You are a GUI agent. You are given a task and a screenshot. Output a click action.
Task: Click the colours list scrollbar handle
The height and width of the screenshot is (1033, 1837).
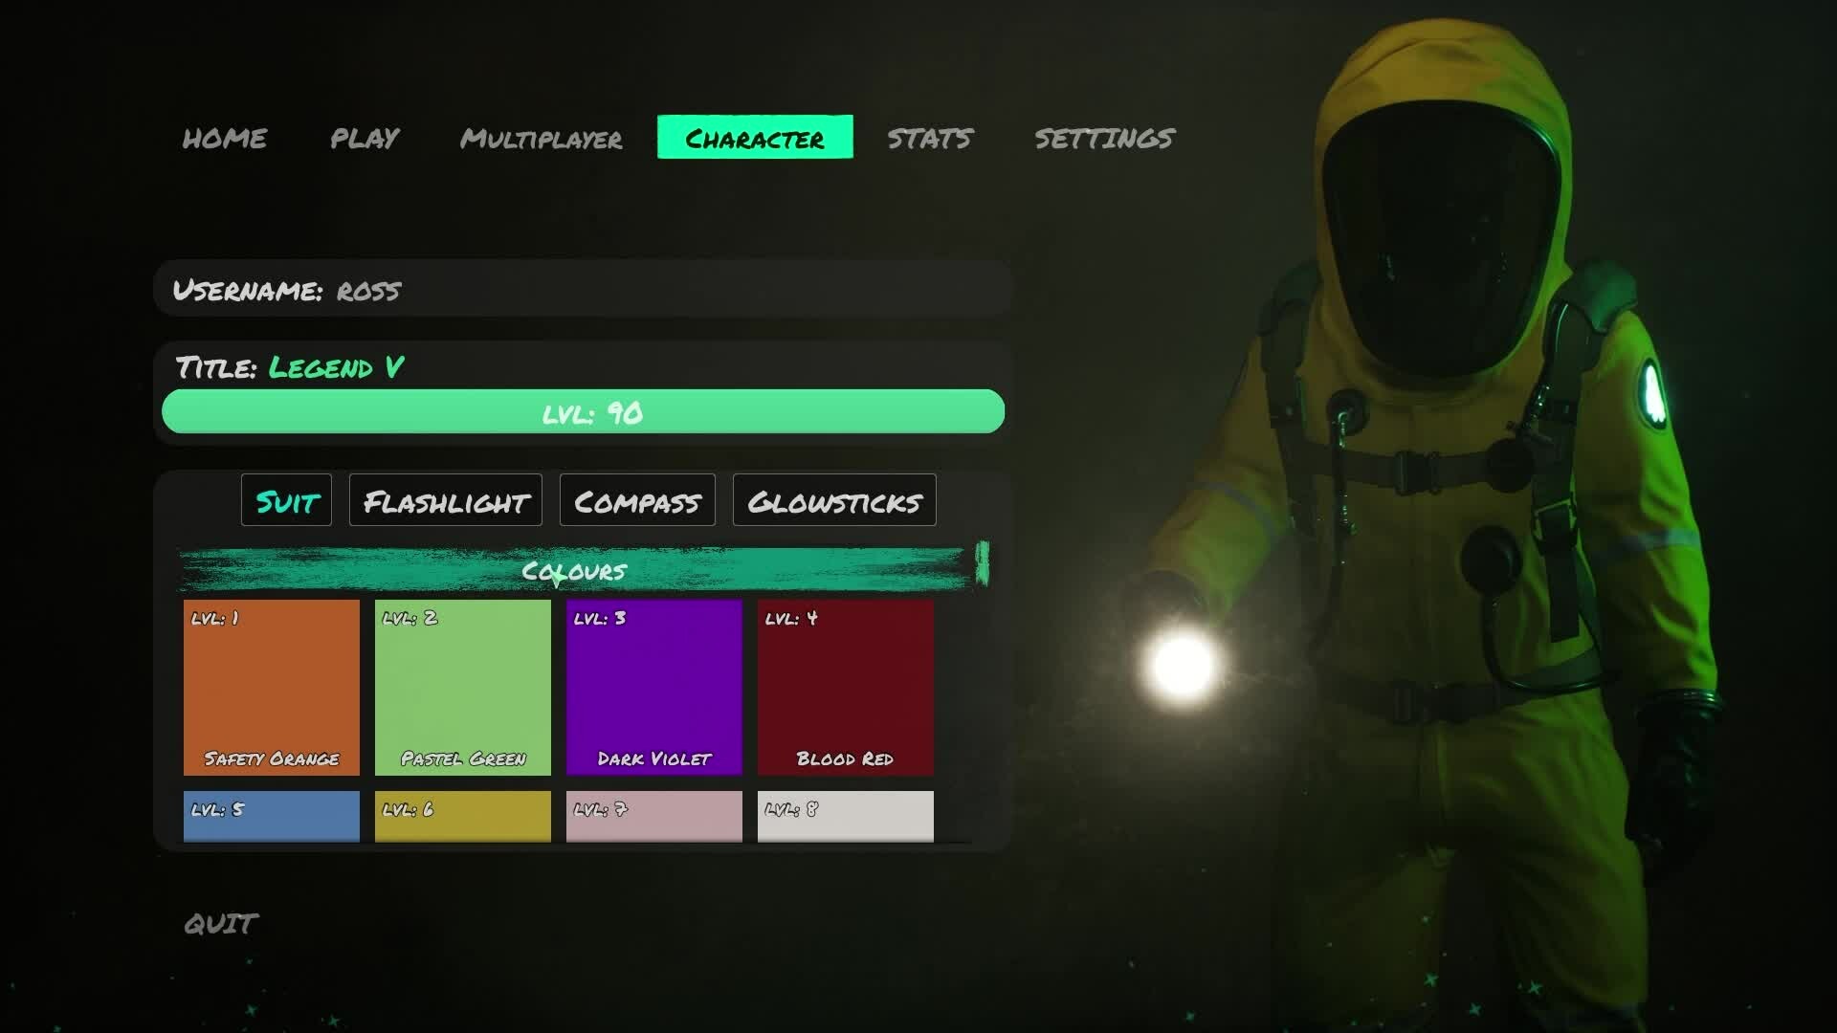982,562
